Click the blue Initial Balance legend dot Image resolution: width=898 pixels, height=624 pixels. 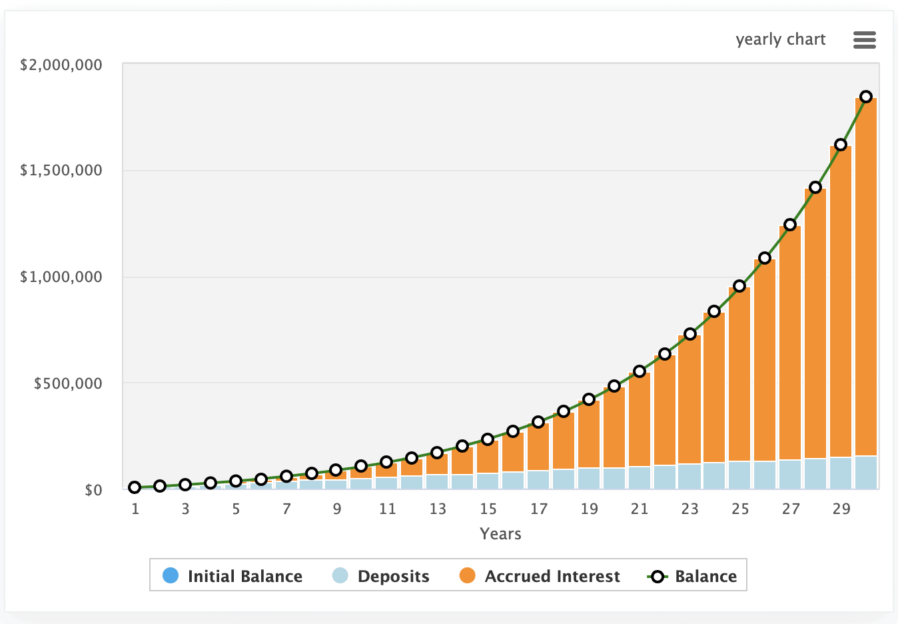tap(171, 575)
